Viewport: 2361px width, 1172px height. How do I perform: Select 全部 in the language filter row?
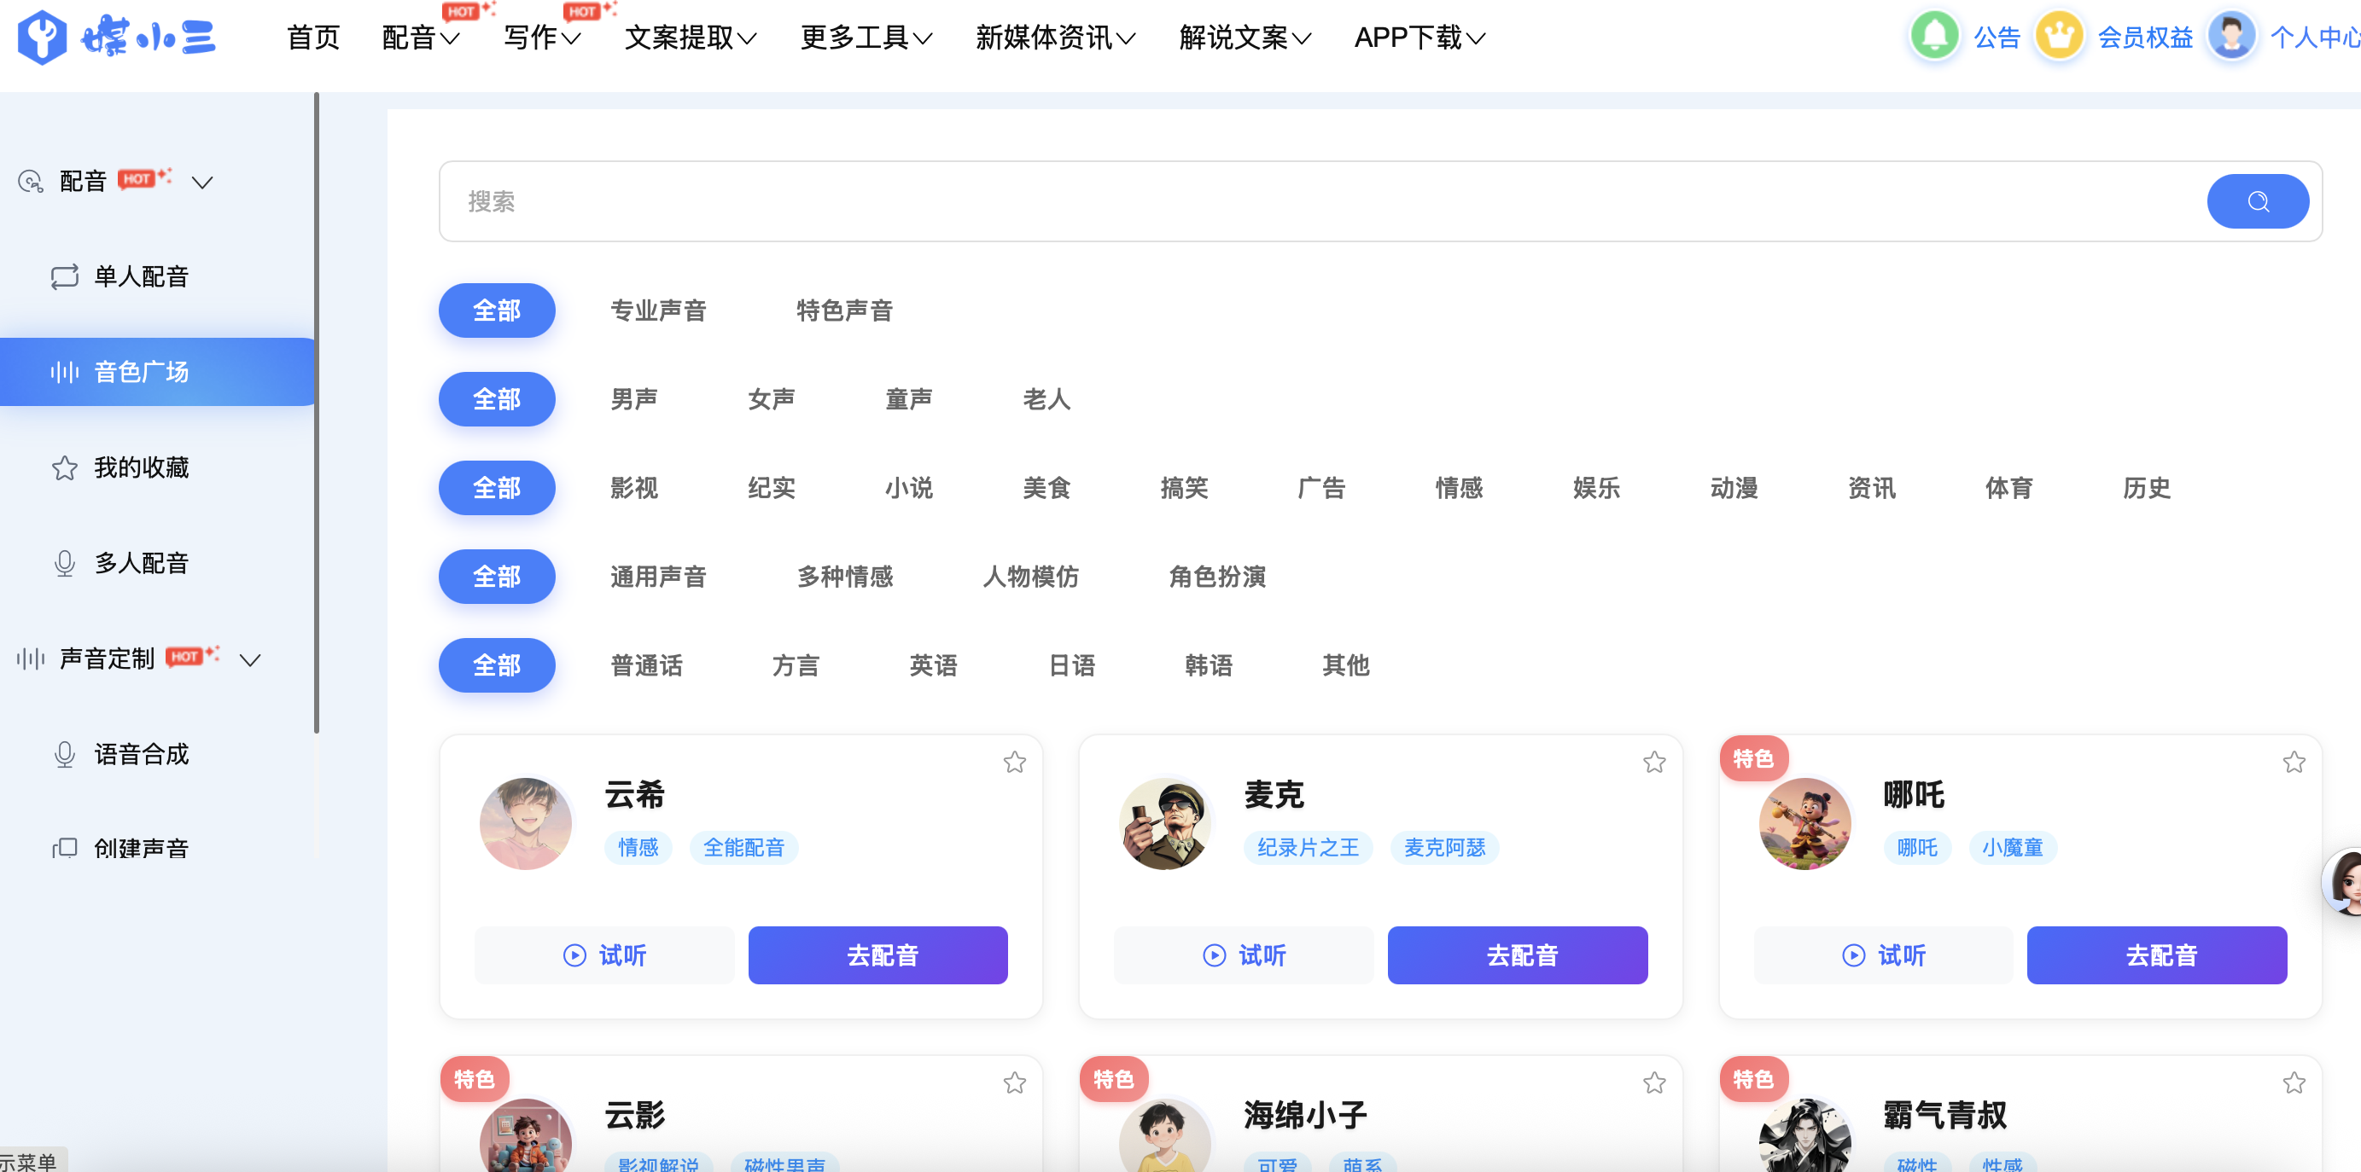tap(497, 665)
